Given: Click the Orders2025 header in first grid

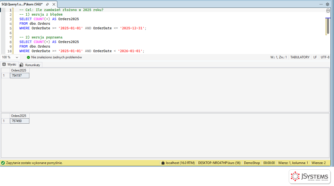Looking at the screenshot, I should (19, 70).
